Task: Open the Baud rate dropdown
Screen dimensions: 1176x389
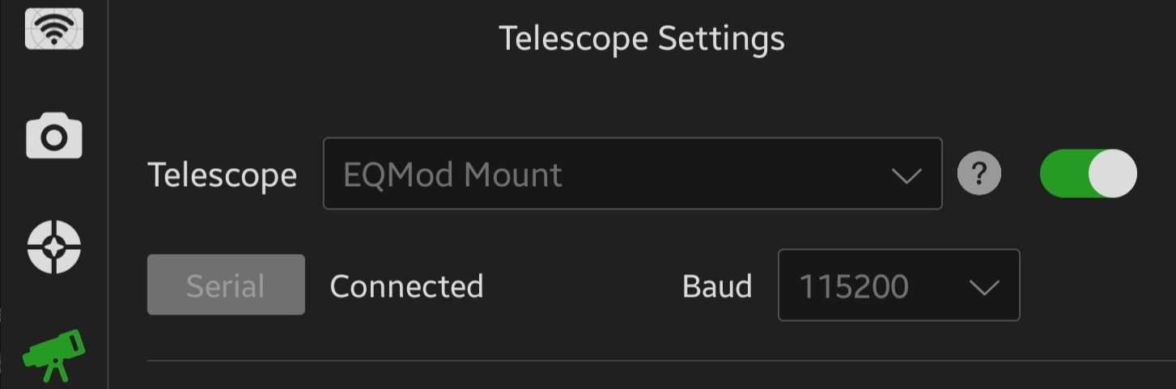Action: (x=898, y=285)
